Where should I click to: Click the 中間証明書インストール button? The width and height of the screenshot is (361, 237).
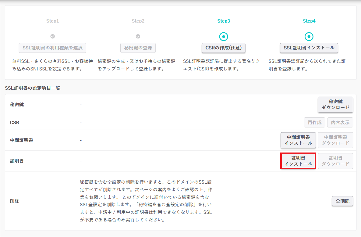(298, 140)
